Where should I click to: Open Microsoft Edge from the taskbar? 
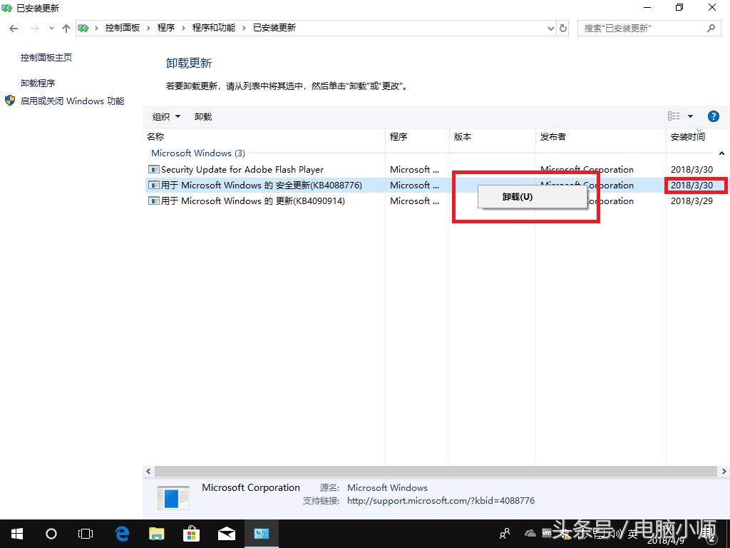pyautogui.click(x=121, y=533)
